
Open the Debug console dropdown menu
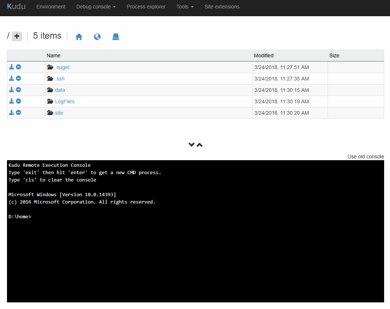pyautogui.click(x=96, y=7)
